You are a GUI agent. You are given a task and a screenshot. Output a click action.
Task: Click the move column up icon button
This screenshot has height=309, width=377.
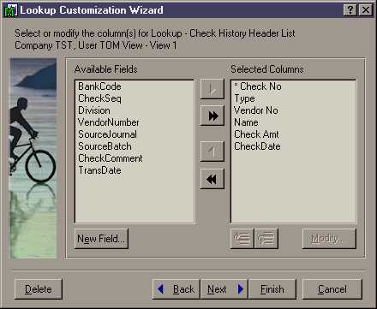click(x=242, y=238)
